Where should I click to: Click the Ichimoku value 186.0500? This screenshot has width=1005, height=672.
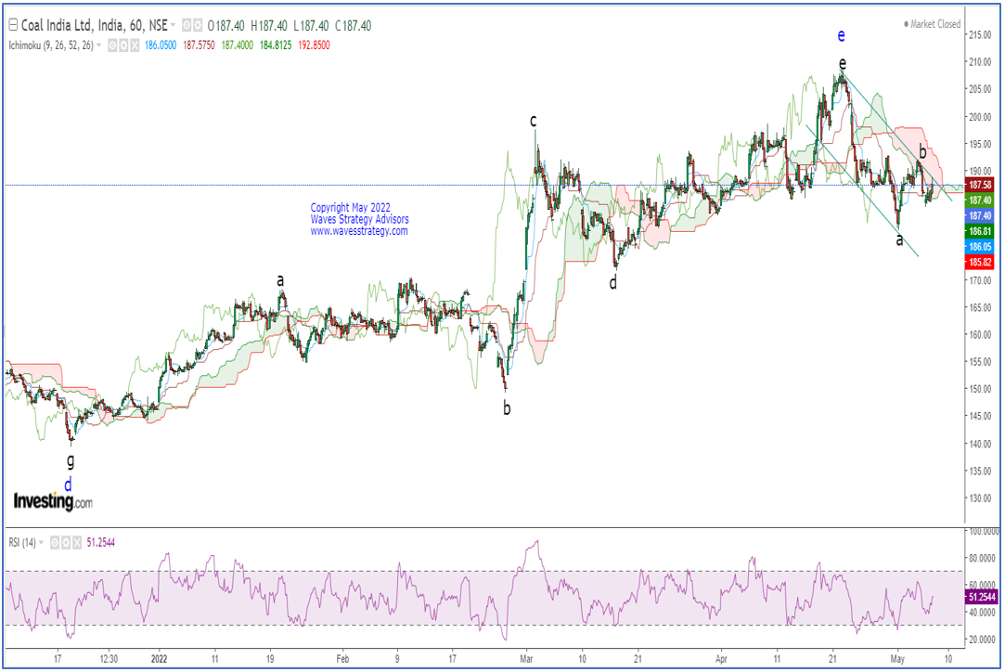click(x=161, y=45)
